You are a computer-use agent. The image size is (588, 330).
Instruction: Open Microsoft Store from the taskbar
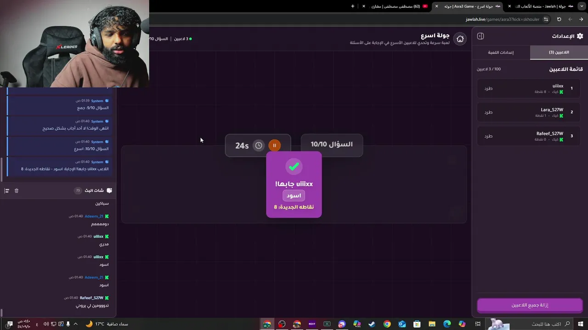coord(417,324)
